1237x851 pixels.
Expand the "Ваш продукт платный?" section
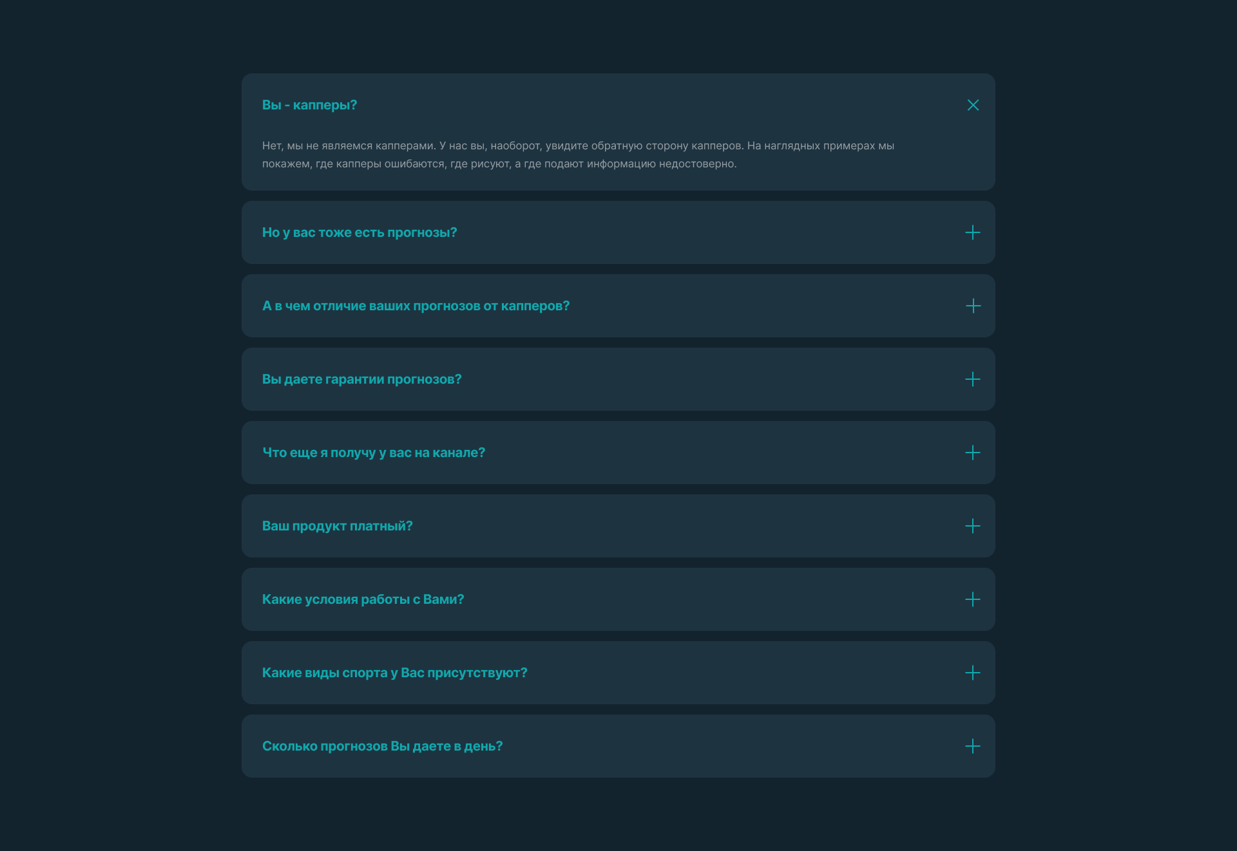click(338, 526)
